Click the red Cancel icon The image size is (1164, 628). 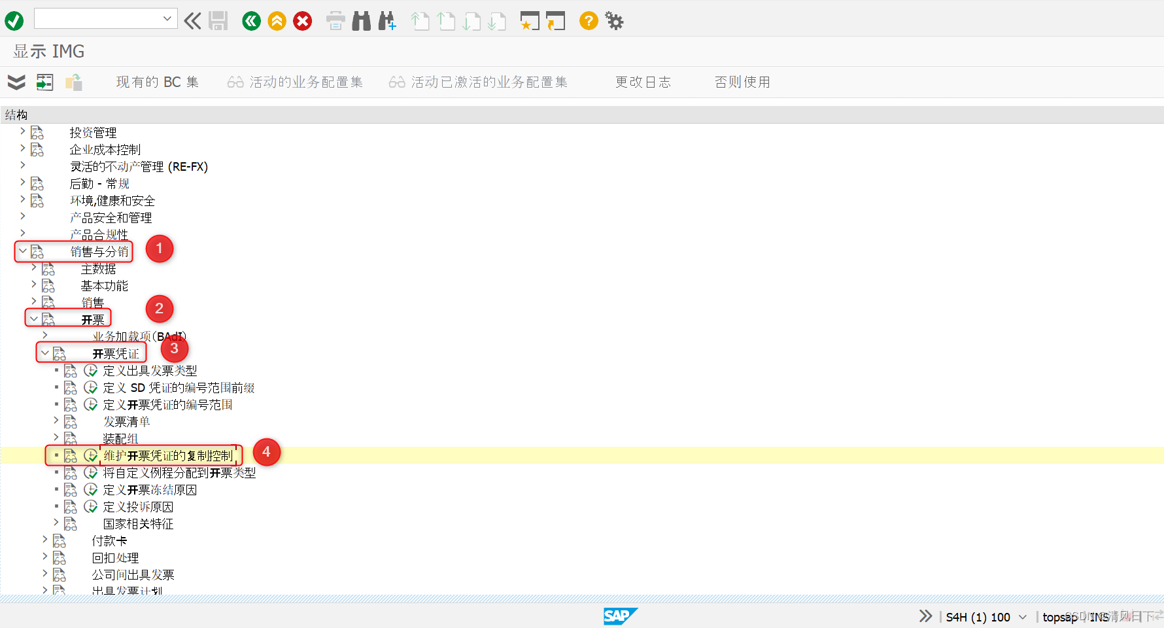(303, 21)
